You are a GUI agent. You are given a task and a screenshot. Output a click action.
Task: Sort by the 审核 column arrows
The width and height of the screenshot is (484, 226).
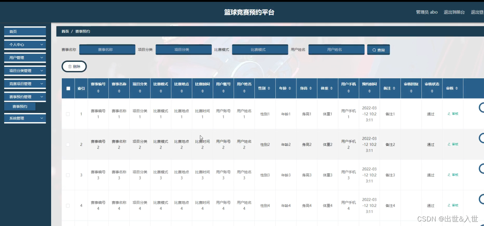pos(457,88)
